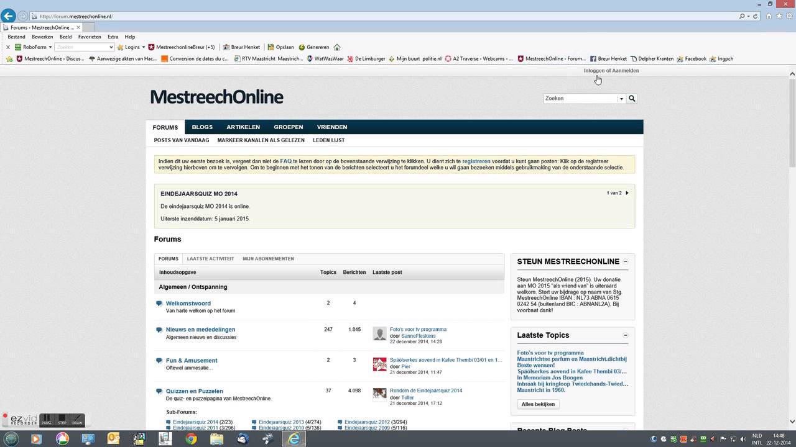The height and width of the screenshot is (447, 796).
Task: Open the Bestand menu
Action: tap(16, 37)
